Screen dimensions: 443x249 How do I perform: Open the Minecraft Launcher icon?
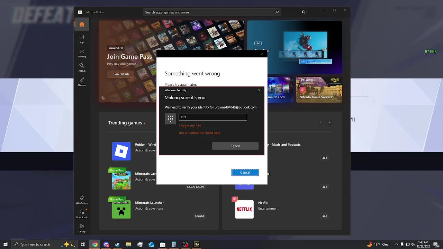[x=121, y=209]
